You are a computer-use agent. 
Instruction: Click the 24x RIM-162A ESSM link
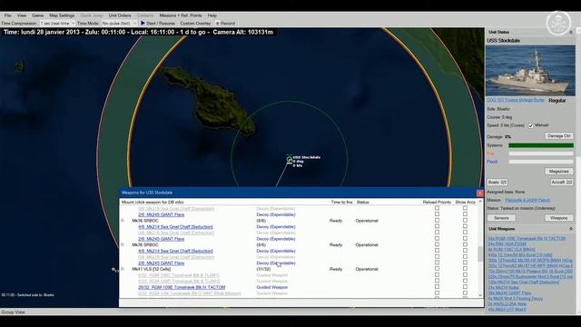click(507, 244)
